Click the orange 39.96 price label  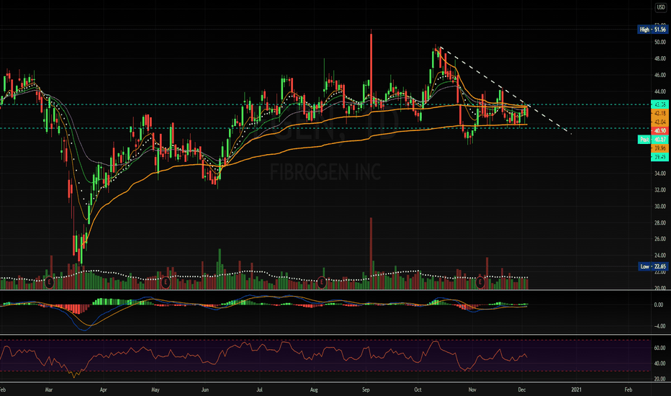click(659, 148)
